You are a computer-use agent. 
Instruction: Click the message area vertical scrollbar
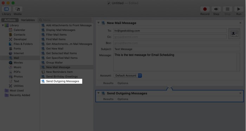[x=238, y=62]
